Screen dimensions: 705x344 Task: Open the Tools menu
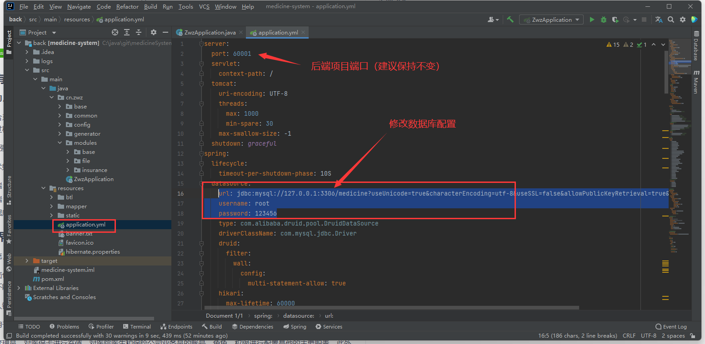tap(185, 6)
